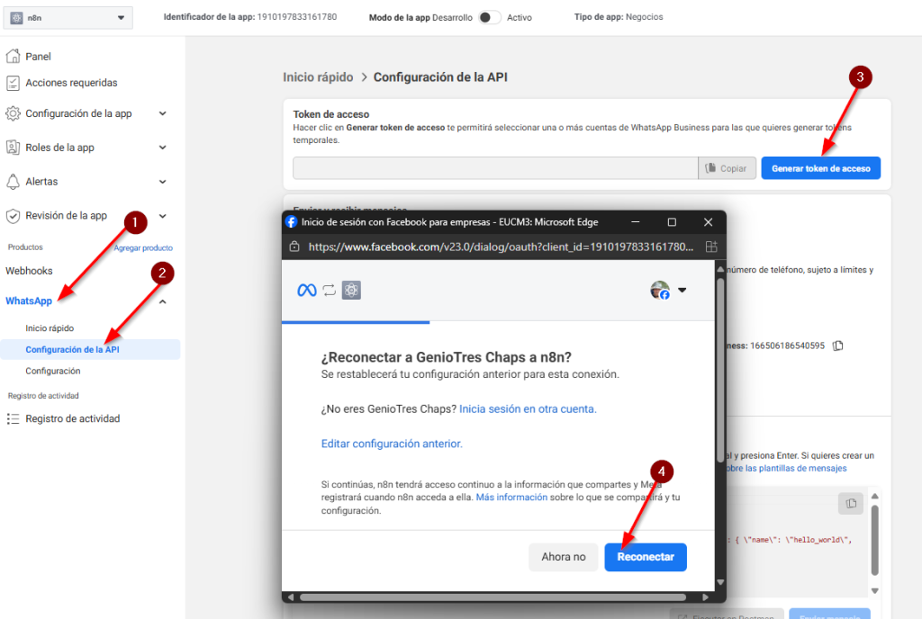Open Webhooks in the sidebar
The height and width of the screenshot is (619, 922).
(x=29, y=271)
